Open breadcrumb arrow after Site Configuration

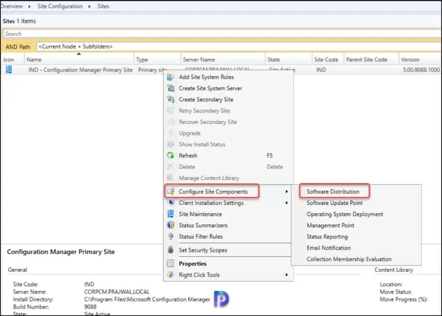tap(89, 6)
